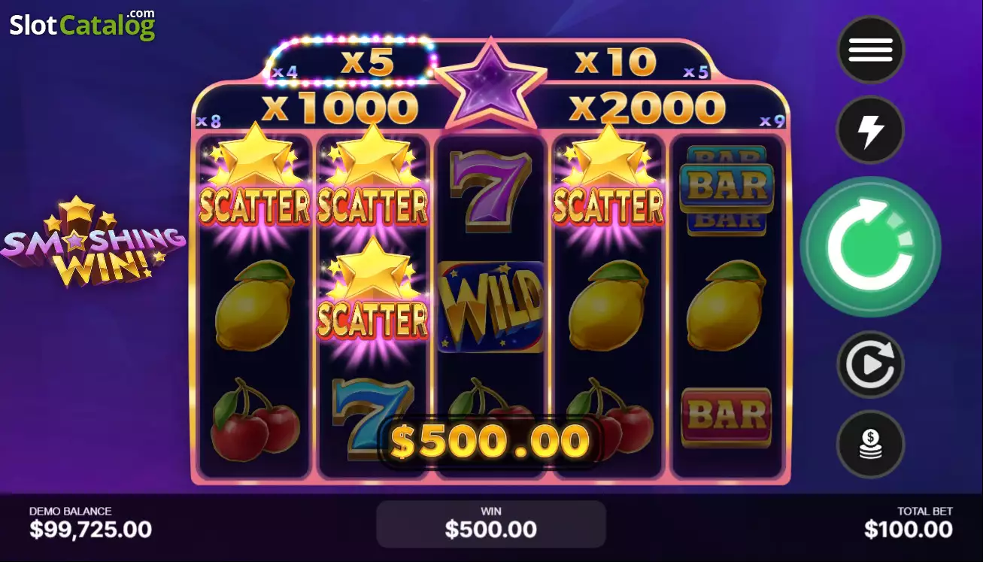Click the x1000 multiplier label

339,108
